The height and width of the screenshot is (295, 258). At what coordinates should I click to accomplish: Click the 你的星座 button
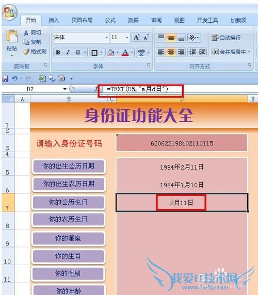tap(68, 238)
